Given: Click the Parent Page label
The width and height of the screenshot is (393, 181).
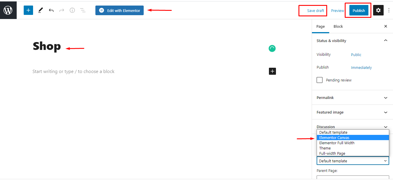Looking at the screenshot, I should tap(327, 171).
